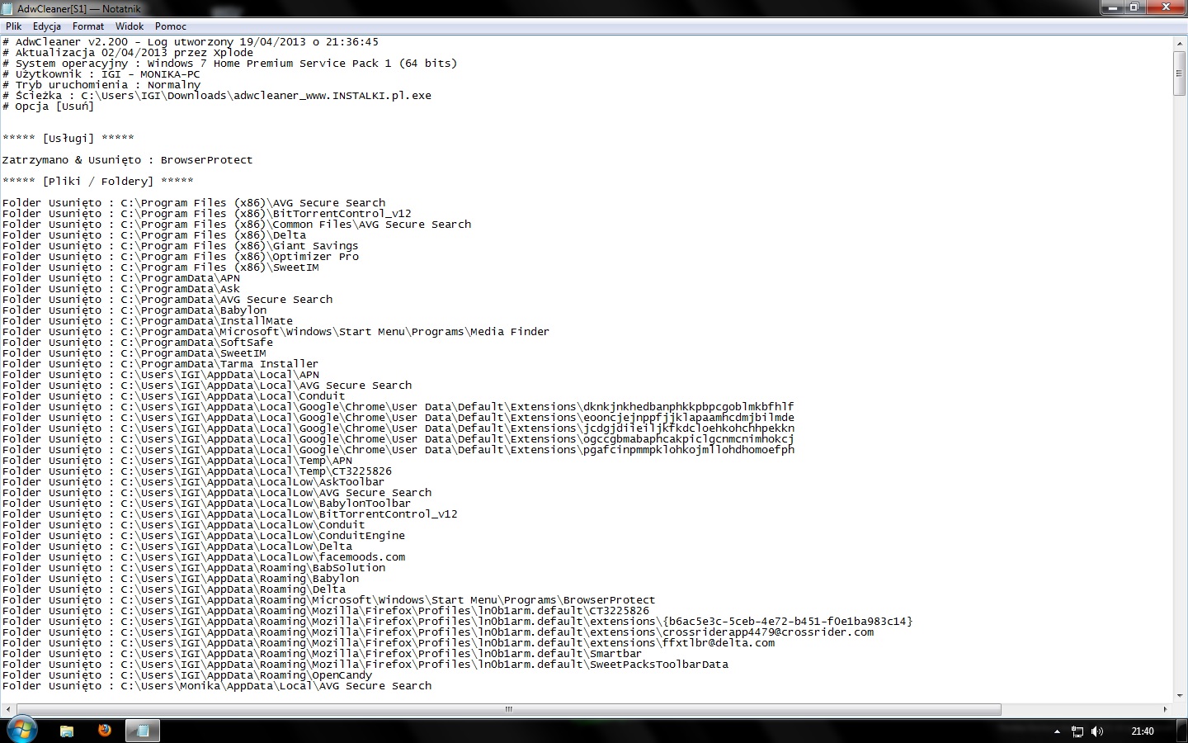The height and width of the screenshot is (743, 1188).
Task: Select the Notatnik taskbar button
Action: [143, 731]
